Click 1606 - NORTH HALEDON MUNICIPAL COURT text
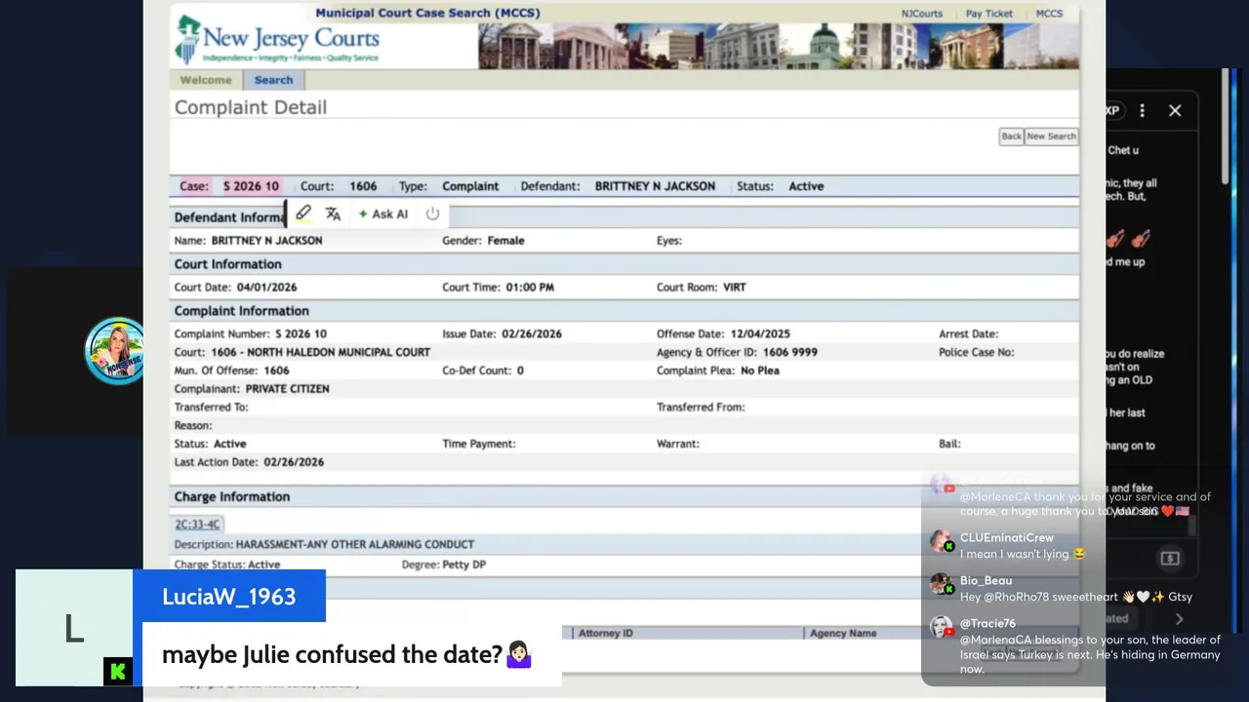1249x702 pixels. coord(320,352)
